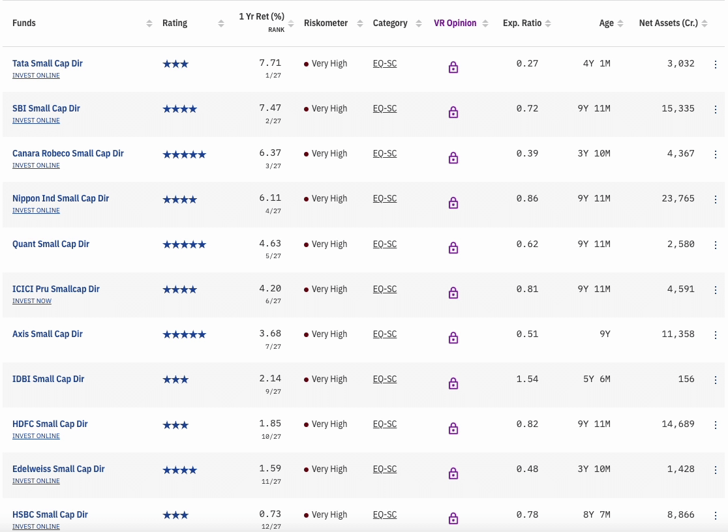
Task: Click EQ-SC category link in HDFC row
Action: pyautogui.click(x=384, y=424)
